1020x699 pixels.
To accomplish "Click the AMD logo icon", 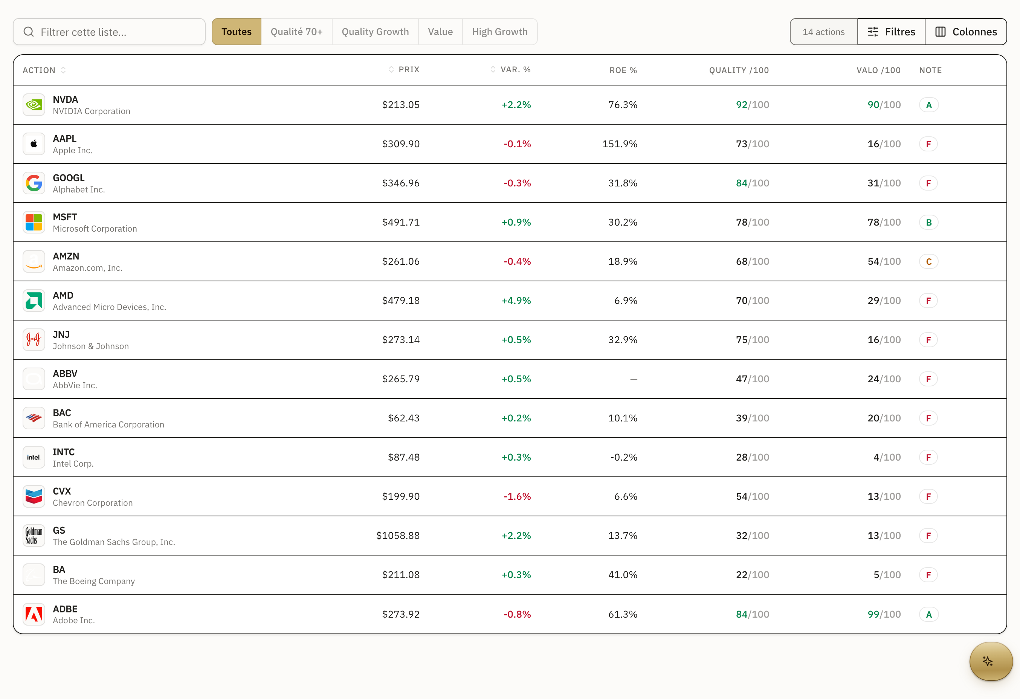I will click(34, 301).
